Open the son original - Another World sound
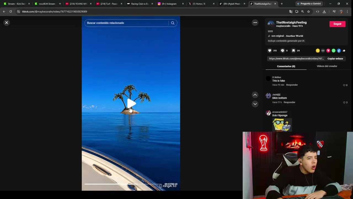This screenshot has width=353, height=199. (x=287, y=36)
